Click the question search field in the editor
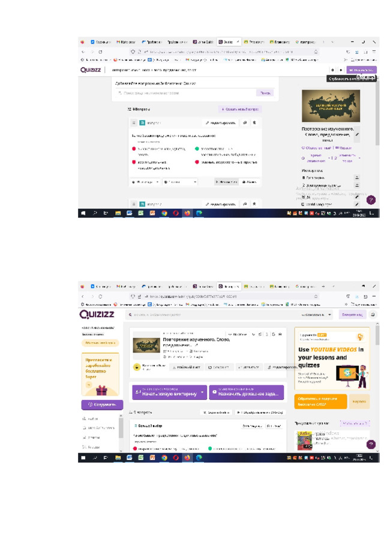Image resolution: width=384 pixels, height=544 pixels. (186, 93)
